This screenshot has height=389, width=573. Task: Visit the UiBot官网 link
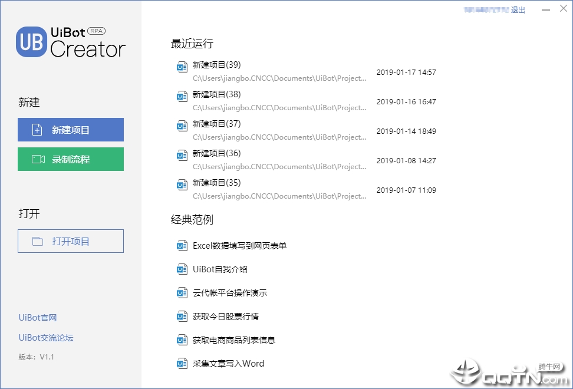(x=38, y=318)
